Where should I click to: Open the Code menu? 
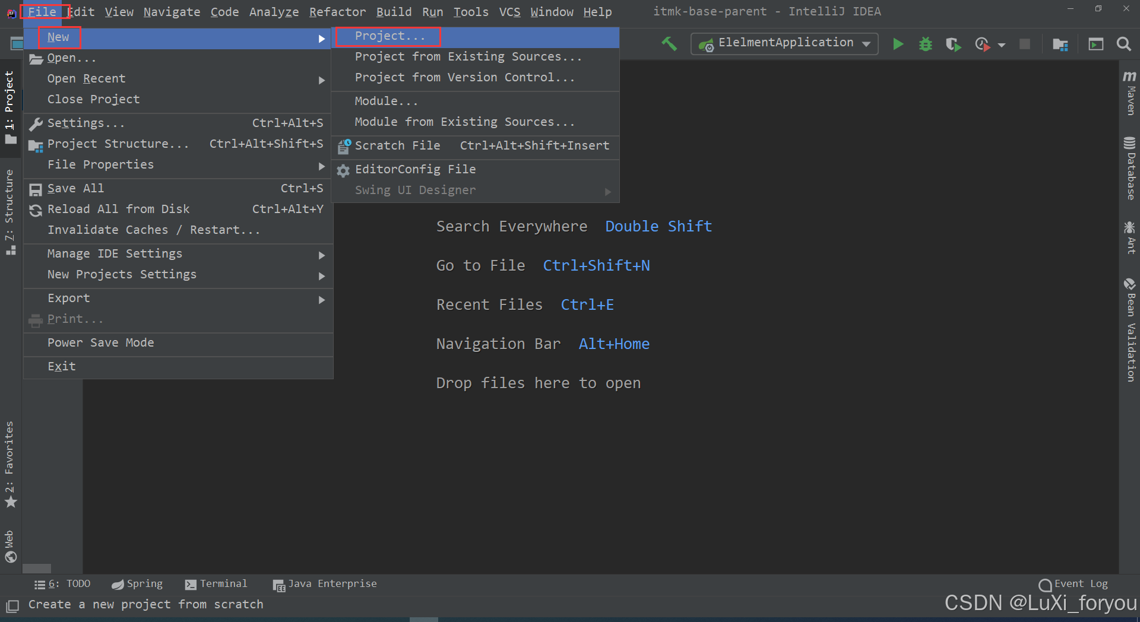click(224, 12)
